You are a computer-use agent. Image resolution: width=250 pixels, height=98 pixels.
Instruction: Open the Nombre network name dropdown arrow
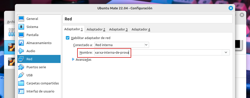point(226,52)
